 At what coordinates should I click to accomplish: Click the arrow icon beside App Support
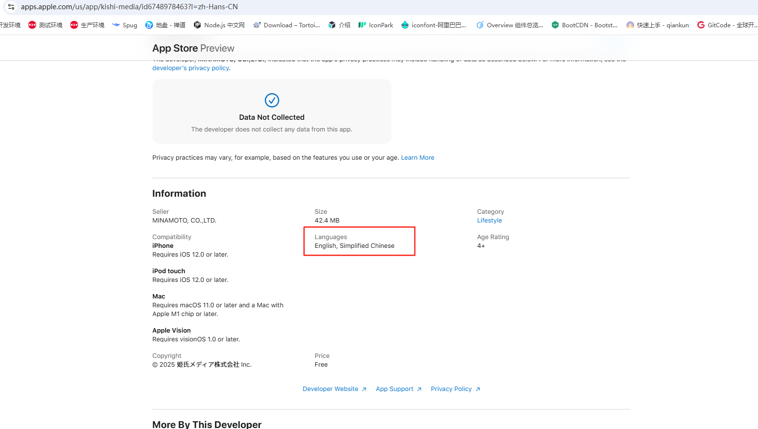[x=419, y=389]
